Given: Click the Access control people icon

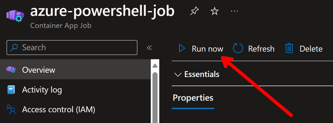Looking at the screenshot, I should [11, 109].
